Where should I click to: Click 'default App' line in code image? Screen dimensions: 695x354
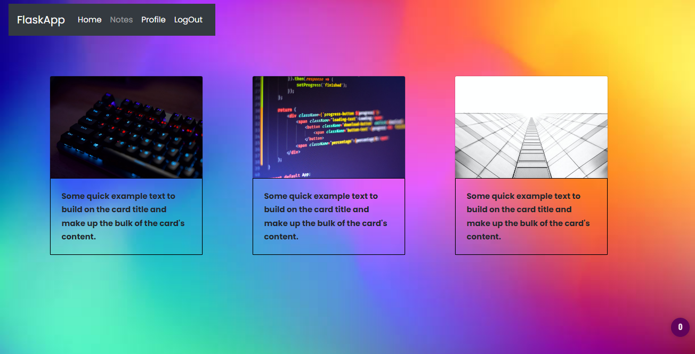[x=296, y=175]
